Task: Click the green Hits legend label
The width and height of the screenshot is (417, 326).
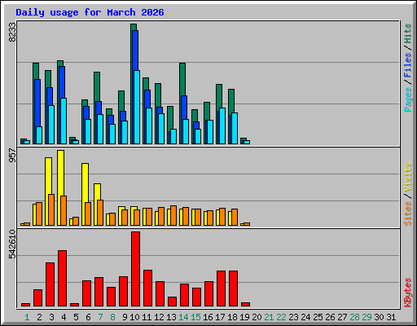Action: [407, 33]
